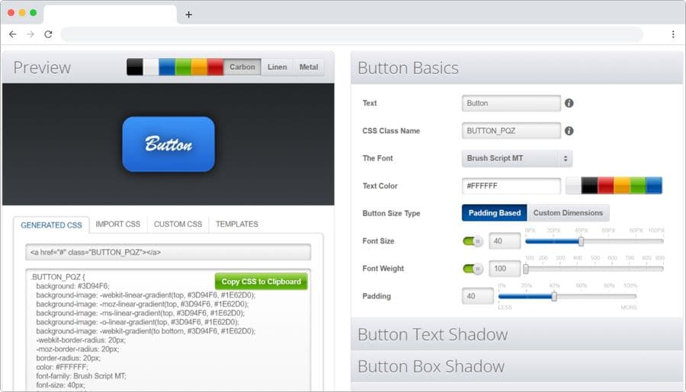The image size is (686, 392).
Task: Select Custom Dimensions button size type
Action: pos(568,213)
